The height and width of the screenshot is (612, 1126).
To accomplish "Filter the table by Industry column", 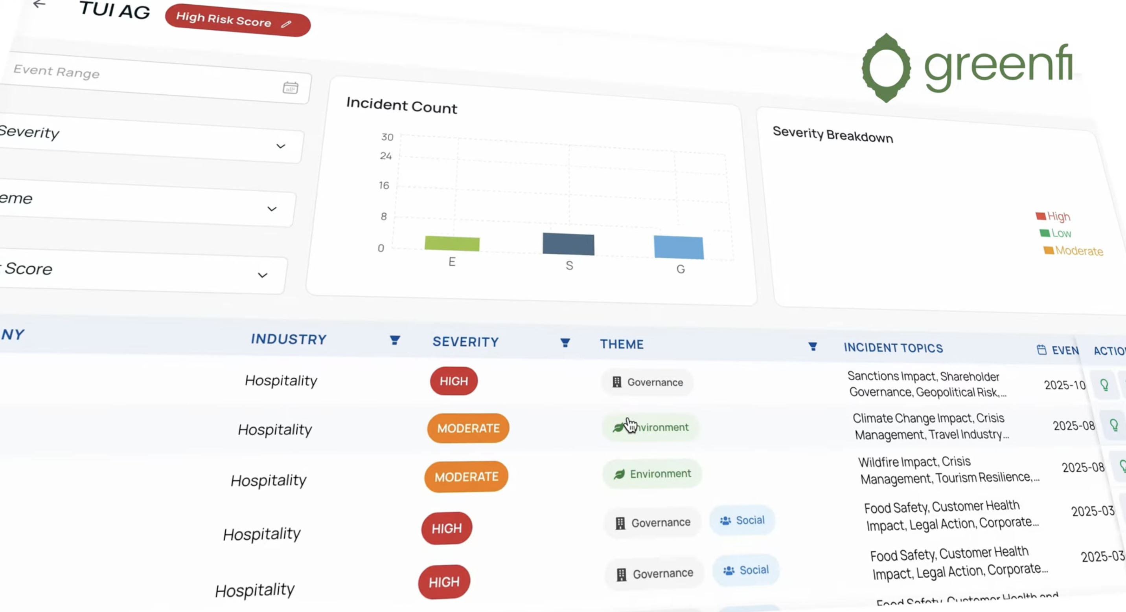I will click(395, 340).
